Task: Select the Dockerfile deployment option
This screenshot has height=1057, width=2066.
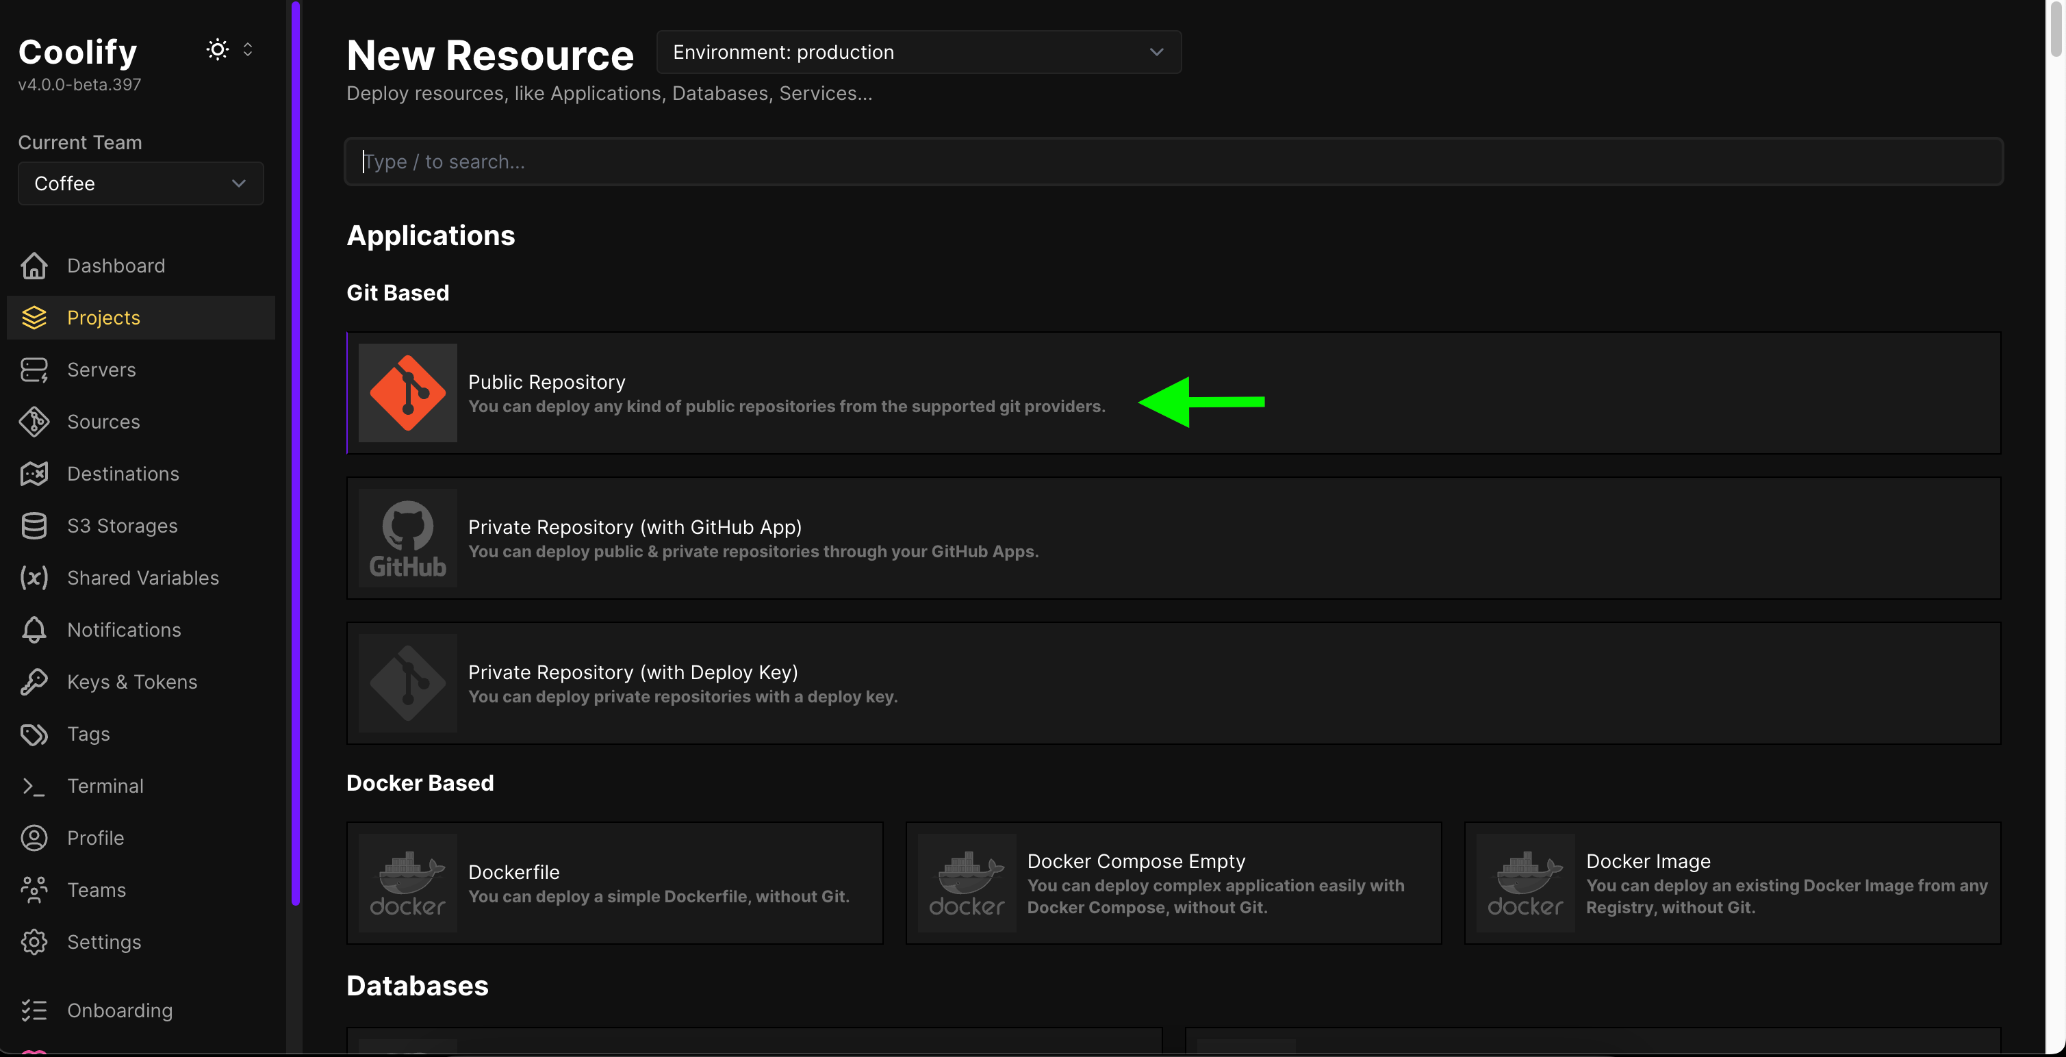Action: [614, 883]
